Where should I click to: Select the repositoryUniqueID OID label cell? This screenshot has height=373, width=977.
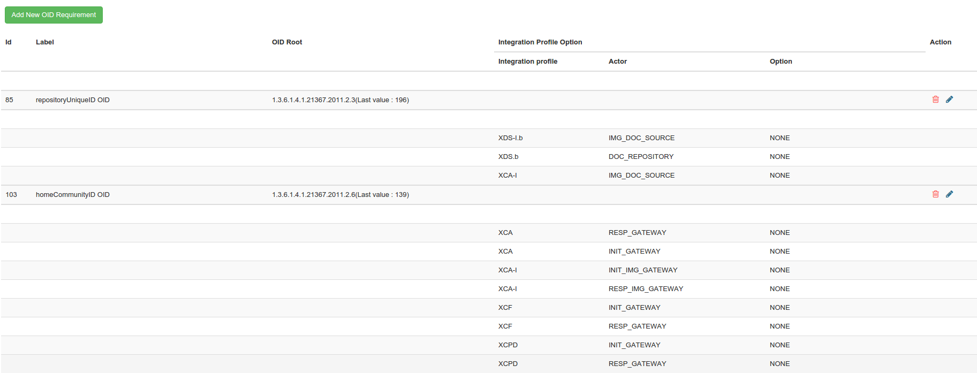click(x=73, y=100)
